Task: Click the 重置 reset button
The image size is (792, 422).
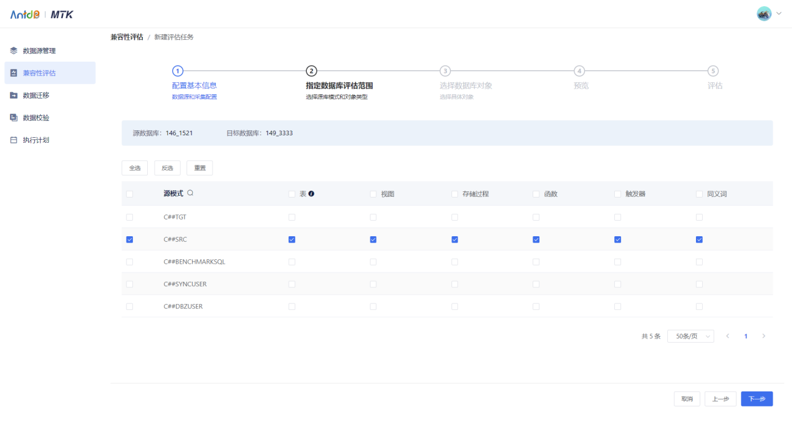Action: [200, 168]
